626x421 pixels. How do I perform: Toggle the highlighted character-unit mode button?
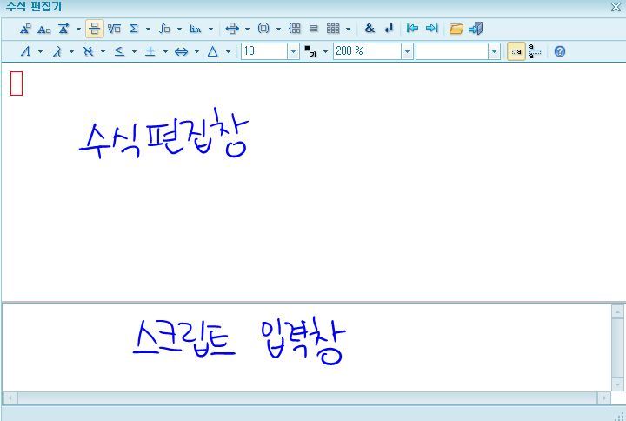[516, 51]
